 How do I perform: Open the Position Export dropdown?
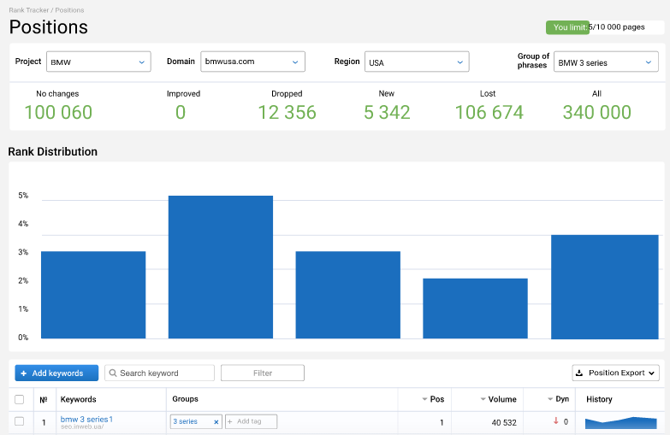(x=616, y=373)
